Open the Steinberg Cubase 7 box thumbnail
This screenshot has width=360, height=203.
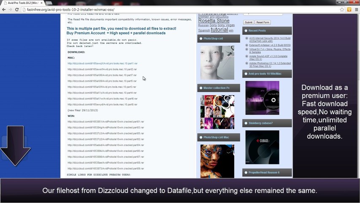262,147
